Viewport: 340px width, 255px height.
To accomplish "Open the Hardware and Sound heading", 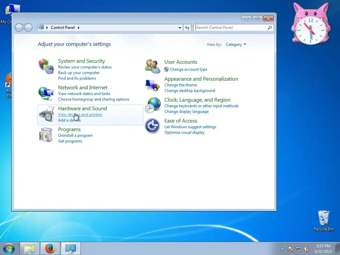I will point(82,108).
